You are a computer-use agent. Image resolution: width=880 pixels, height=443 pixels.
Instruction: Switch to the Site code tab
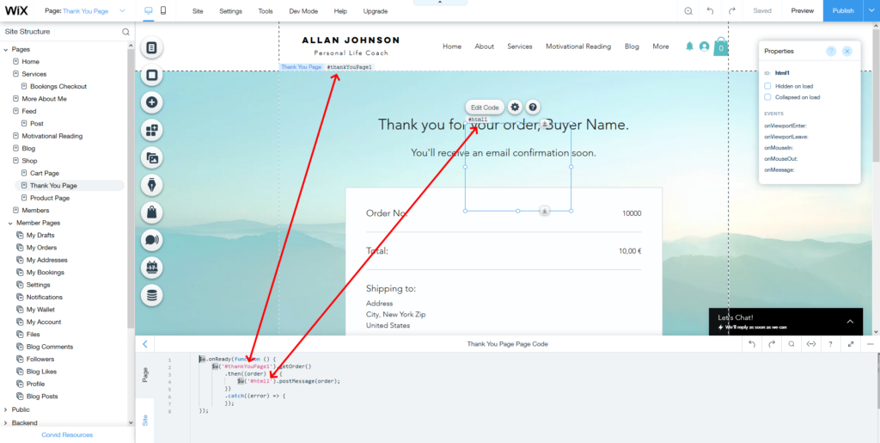click(144, 419)
